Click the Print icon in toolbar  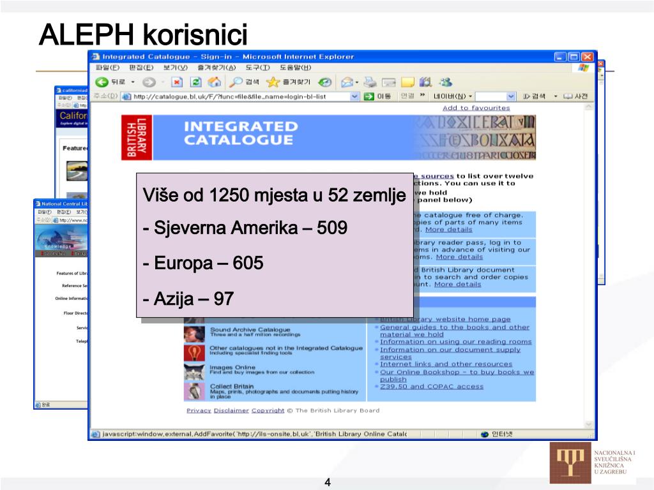coord(370,82)
